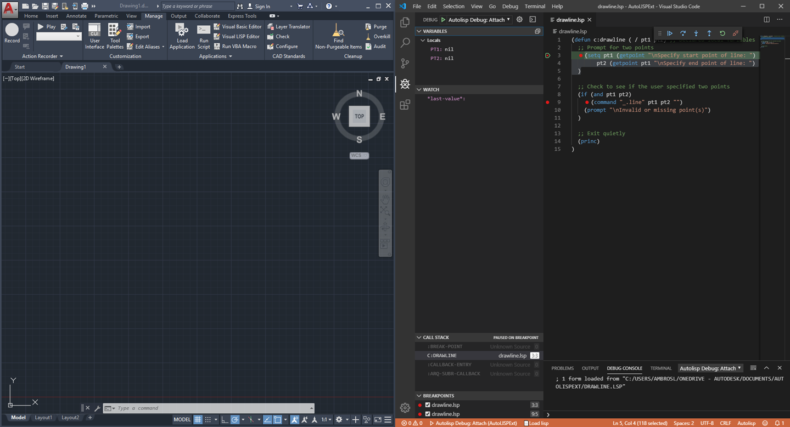Open the VS Code Extensions view
This screenshot has width=790, height=427.
pyautogui.click(x=405, y=105)
